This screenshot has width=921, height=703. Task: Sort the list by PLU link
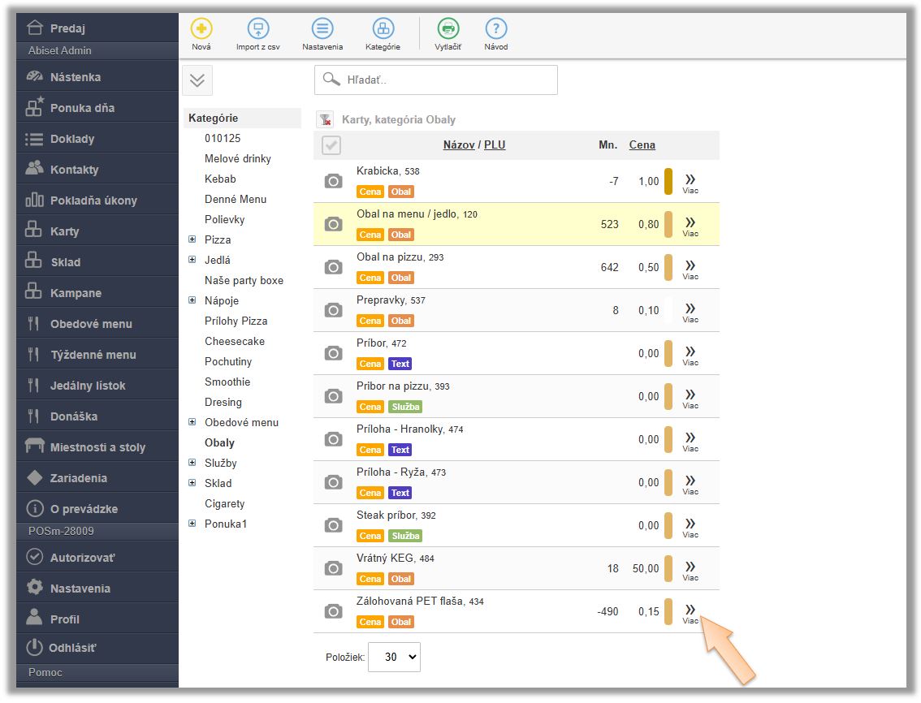click(495, 145)
